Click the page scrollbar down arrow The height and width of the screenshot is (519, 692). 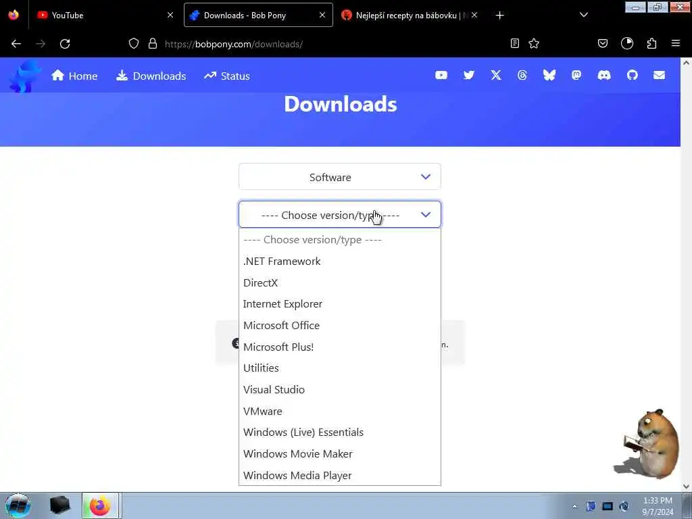pos(687,487)
